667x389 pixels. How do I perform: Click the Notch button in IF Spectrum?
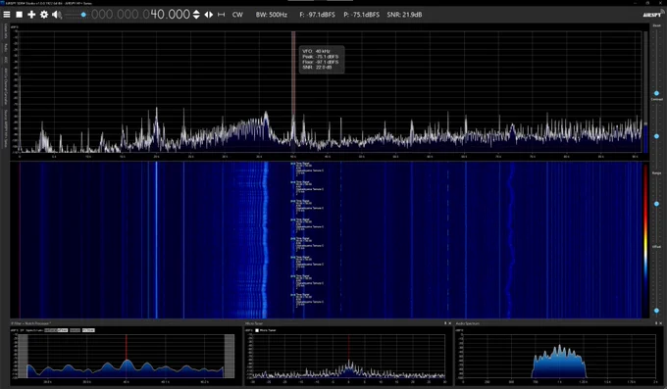75,330
